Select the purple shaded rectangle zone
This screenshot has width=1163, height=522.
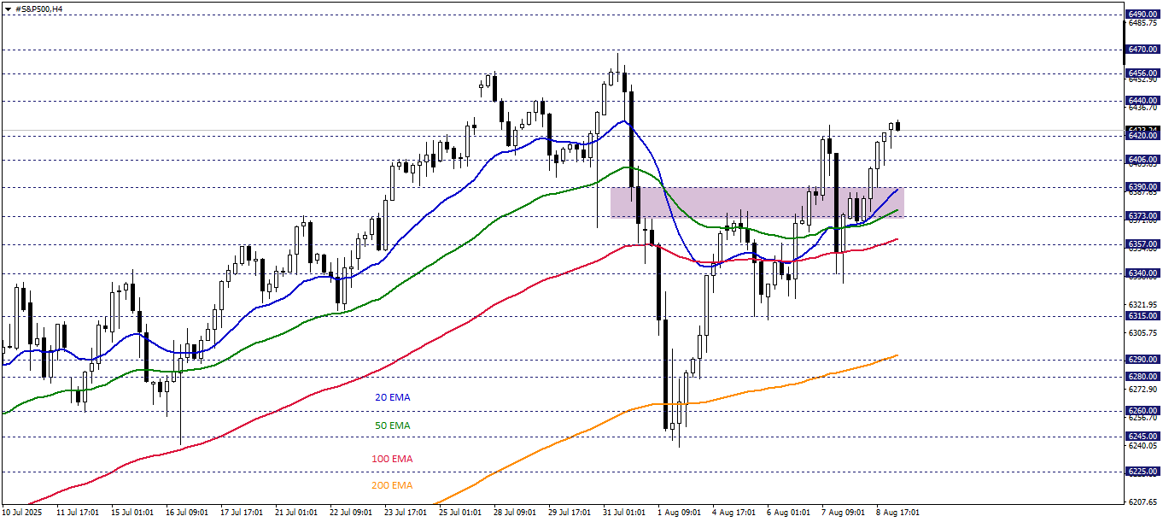pos(757,202)
